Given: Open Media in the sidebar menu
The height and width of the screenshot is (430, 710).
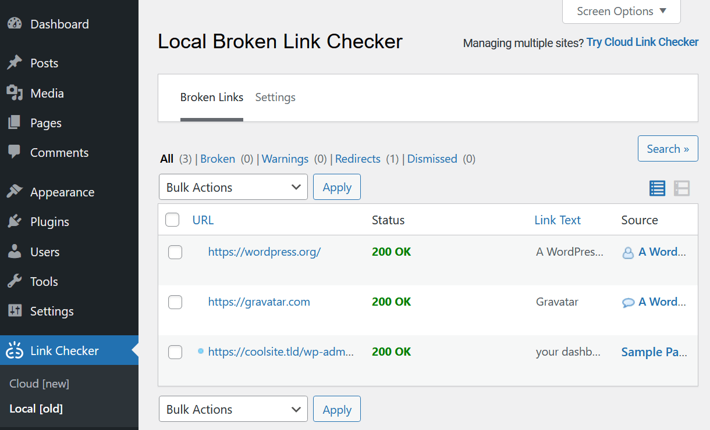Looking at the screenshot, I should tap(69, 93).
